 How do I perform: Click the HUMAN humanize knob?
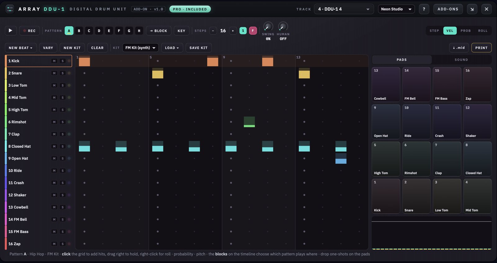[283, 26]
